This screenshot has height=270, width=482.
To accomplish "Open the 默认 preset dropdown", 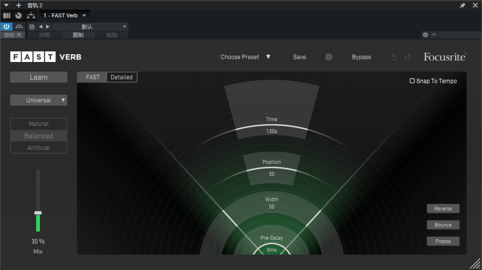I will pos(90,27).
